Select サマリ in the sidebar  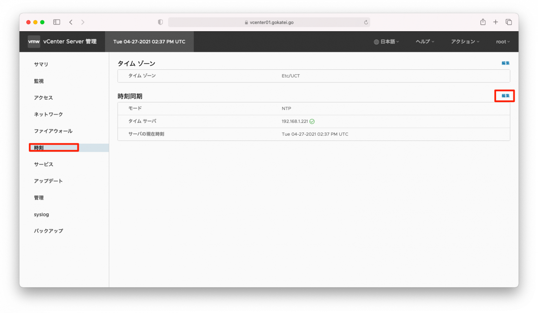[x=41, y=64]
